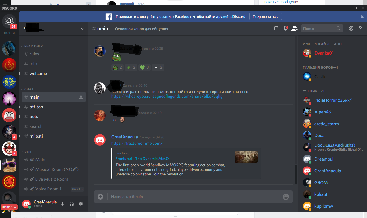Click the Facebook logo in banner
Viewport: 367px width, 218px height.
[109, 17]
